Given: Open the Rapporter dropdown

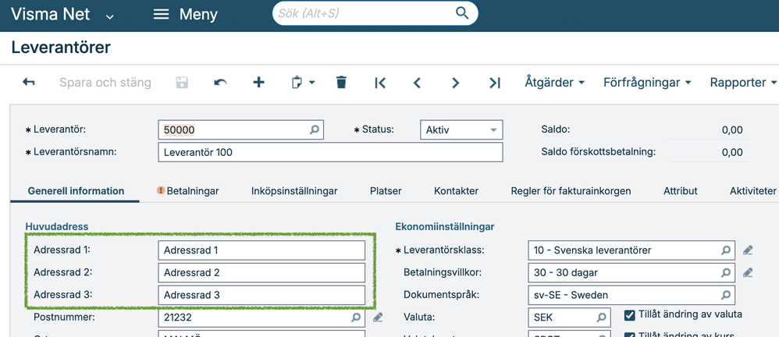Looking at the screenshot, I should coord(742,82).
